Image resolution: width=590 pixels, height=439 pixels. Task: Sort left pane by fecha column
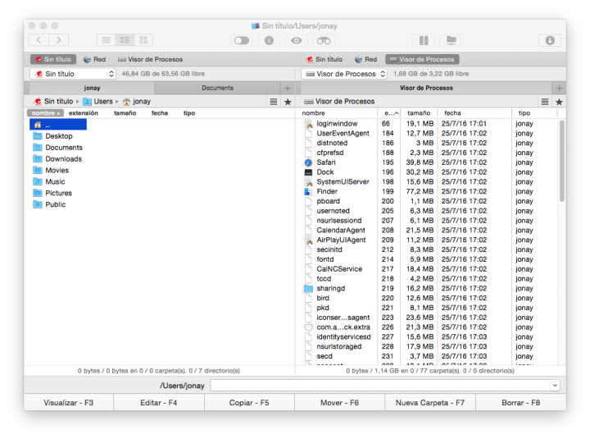click(160, 113)
